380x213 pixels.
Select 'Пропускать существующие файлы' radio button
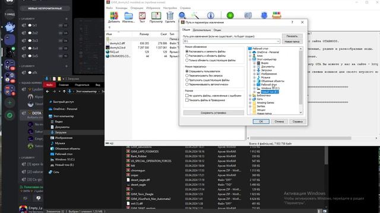(187, 80)
